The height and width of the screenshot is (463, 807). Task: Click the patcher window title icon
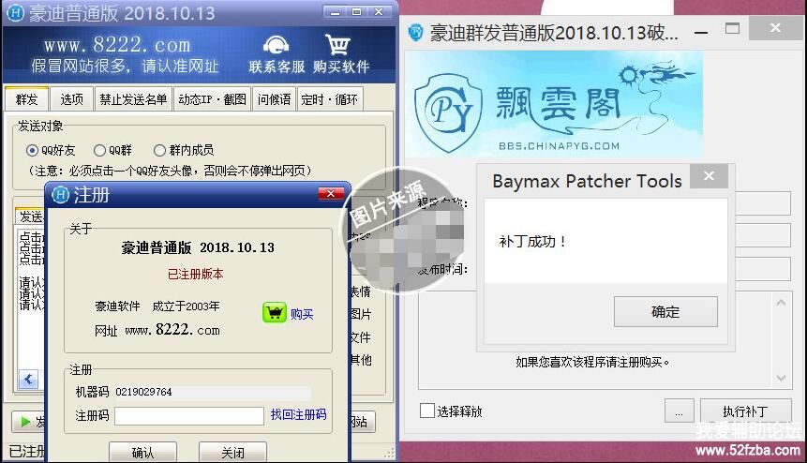[416, 33]
